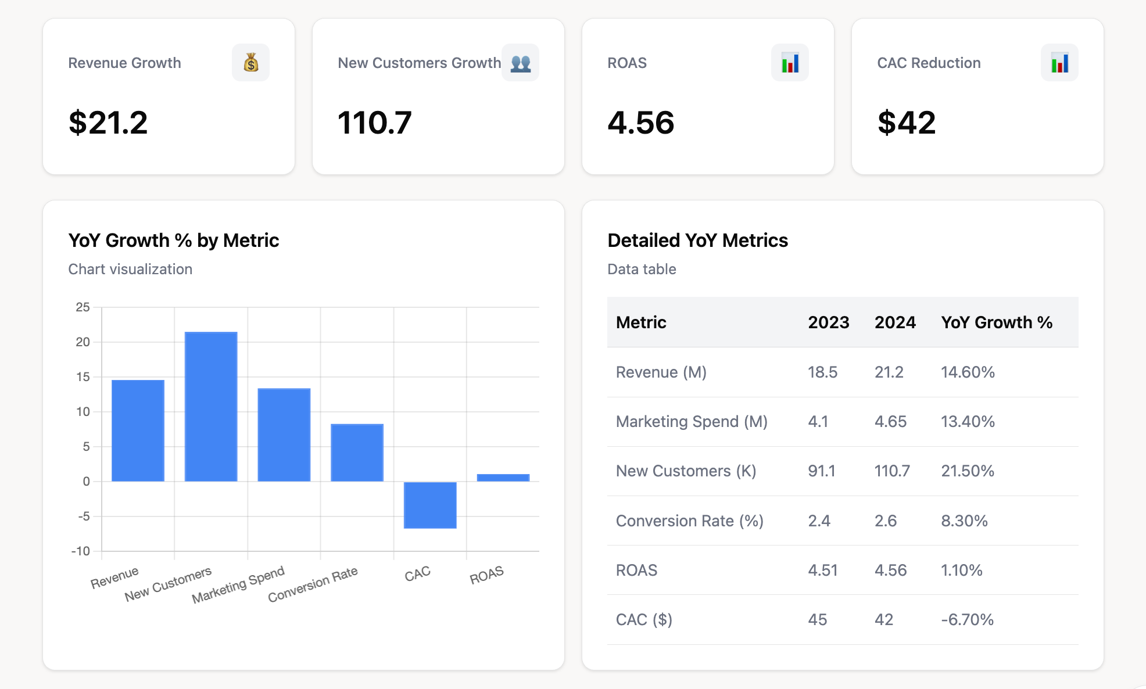Click the chart icon on CAC Reduction card

(x=1059, y=62)
